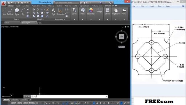The image size is (186, 105).
Task: Click in the command line input field
Action: [x=69, y=97]
